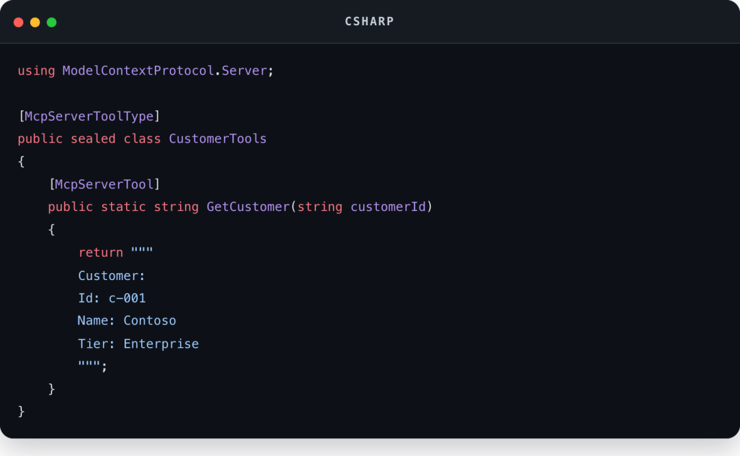Click the closing triple quotes with semicolon
The width and height of the screenshot is (740, 456).
[x=92, y=366]
